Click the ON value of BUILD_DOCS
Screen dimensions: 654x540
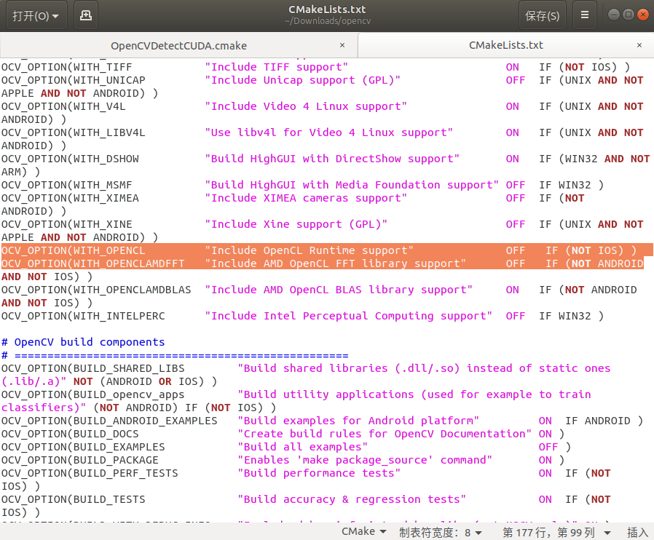545,434
